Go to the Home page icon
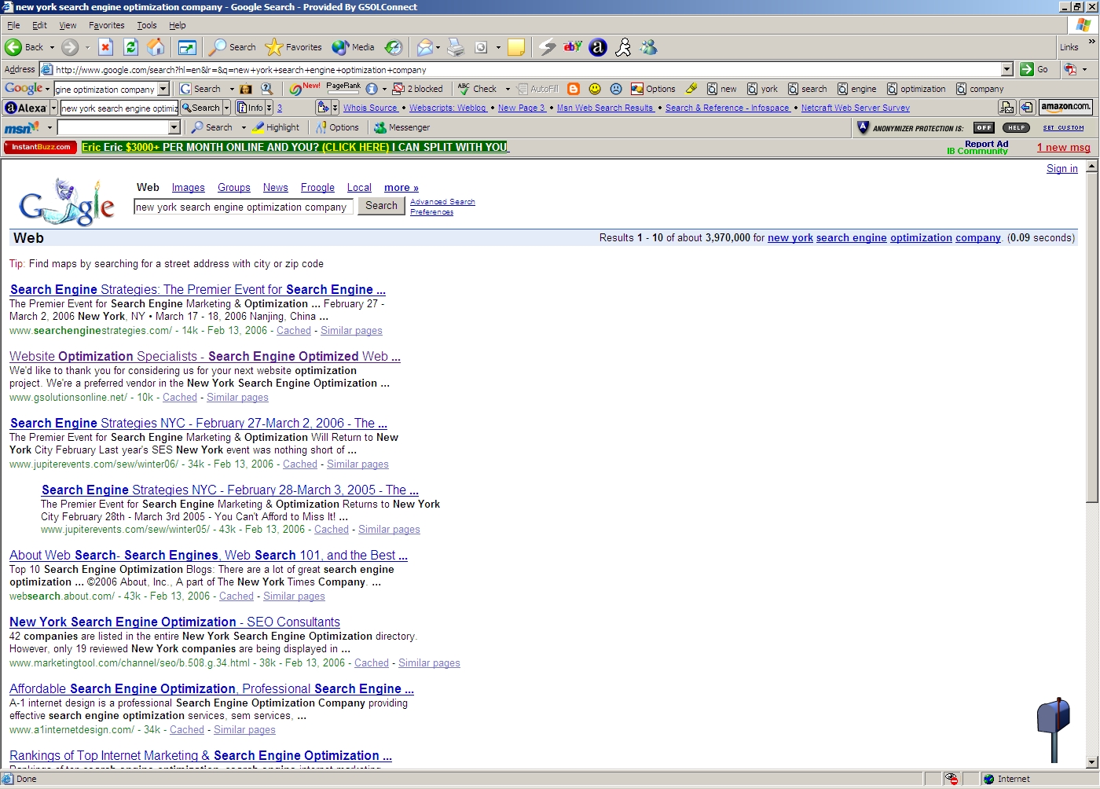 (156, 47)
